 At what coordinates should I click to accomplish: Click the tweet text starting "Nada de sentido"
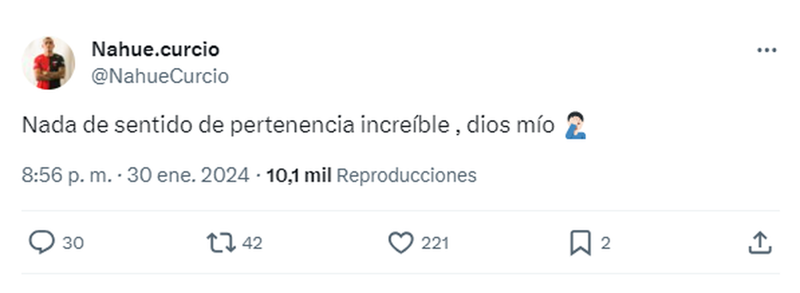[x=235, y=125]
